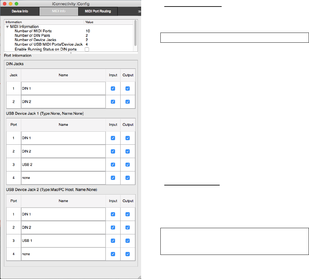Enable Running Status on DIN ports
309x279 pixels.
point(87,49)
